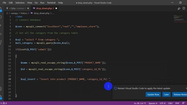Open the Edit menu
187x105 pixels.
tap(11, 3)
